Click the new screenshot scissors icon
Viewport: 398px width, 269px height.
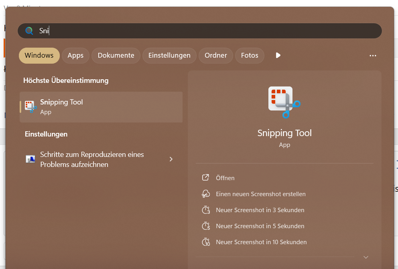point(206,194)
